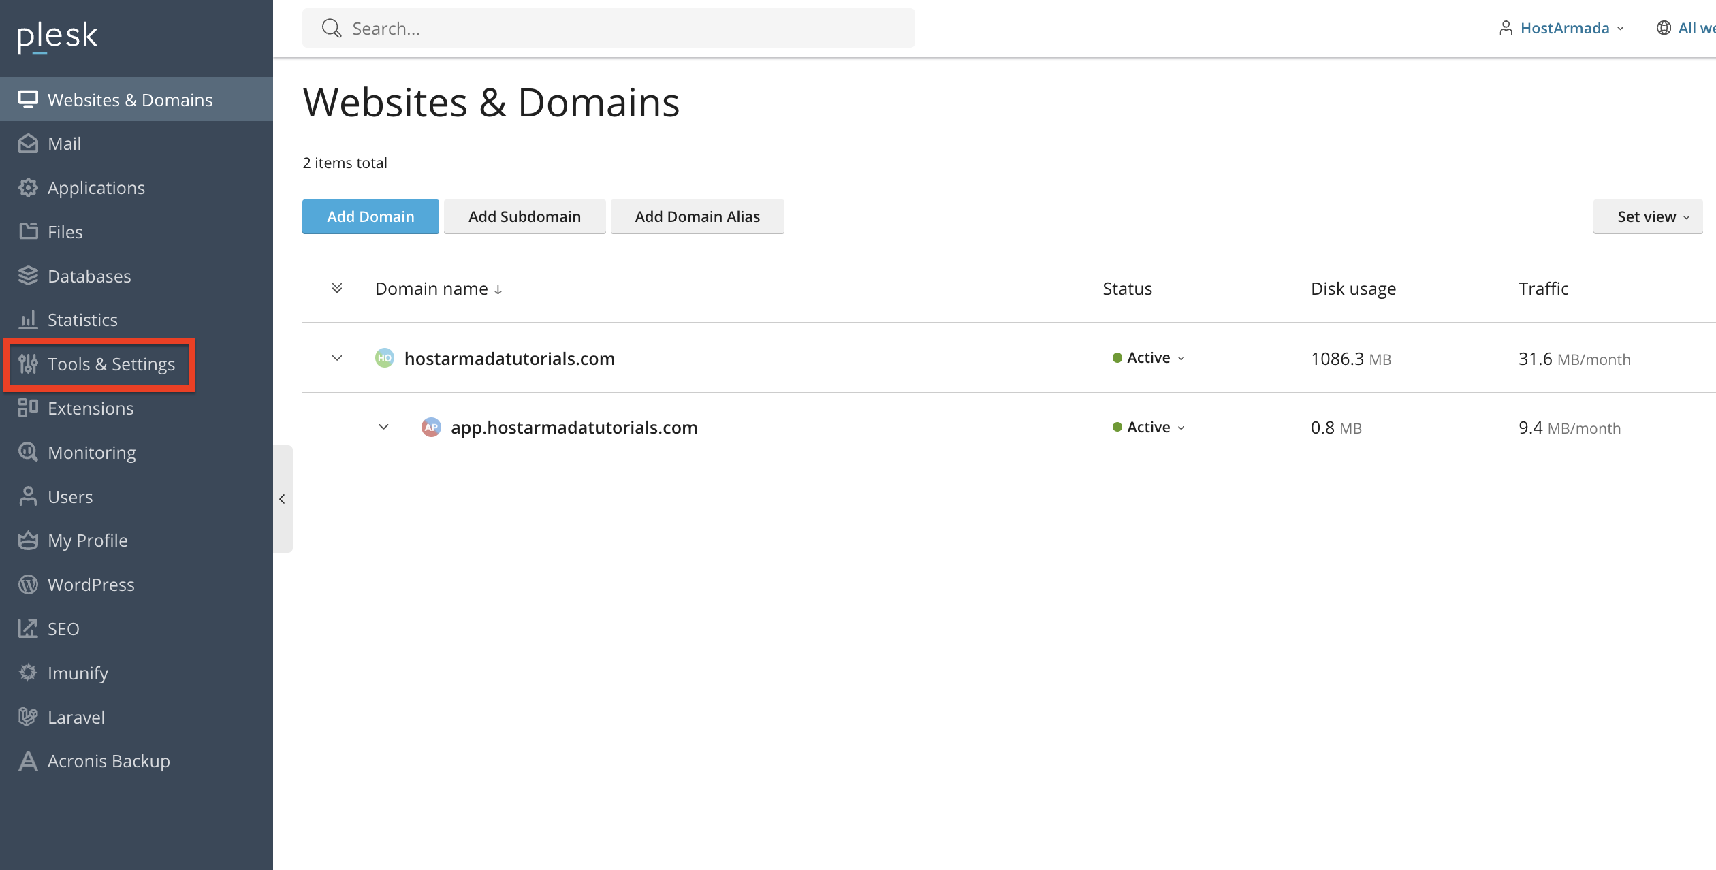Click the Search input field
Image resolution: width=1716 pixels, height=870 pixels.
click(609, 28)
